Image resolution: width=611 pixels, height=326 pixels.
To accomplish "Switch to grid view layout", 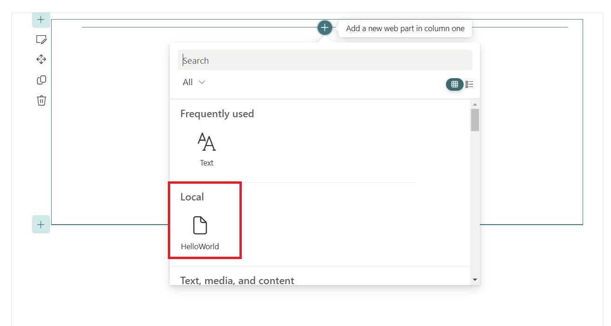I will point(454,84).
